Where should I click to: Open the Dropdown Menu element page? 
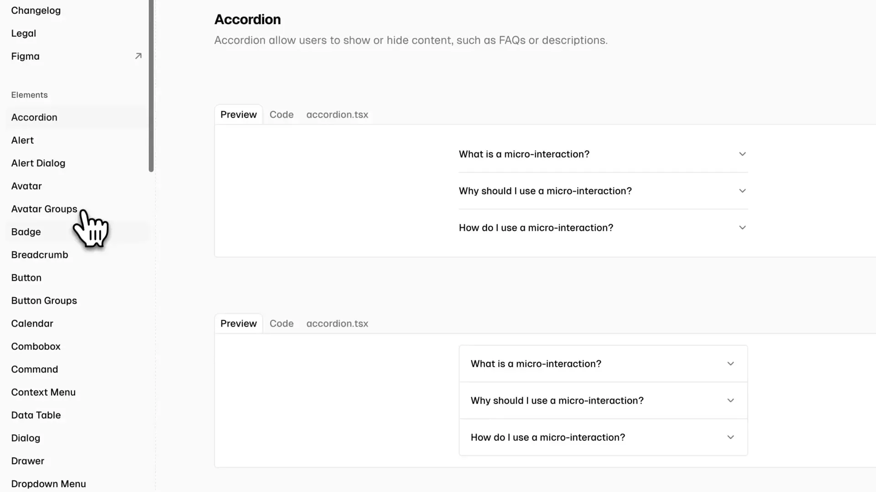click(x=48, y=484)
